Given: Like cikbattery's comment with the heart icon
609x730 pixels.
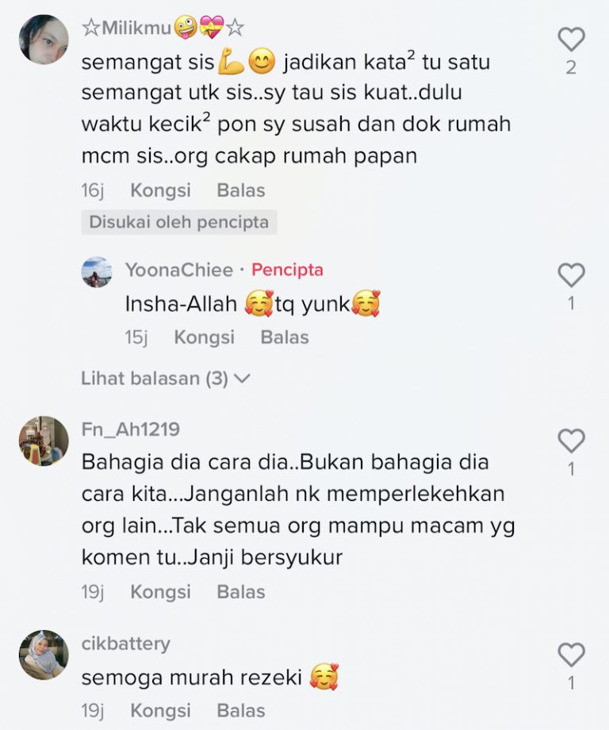Looking at the screenshot, I should tap(571, 655).
